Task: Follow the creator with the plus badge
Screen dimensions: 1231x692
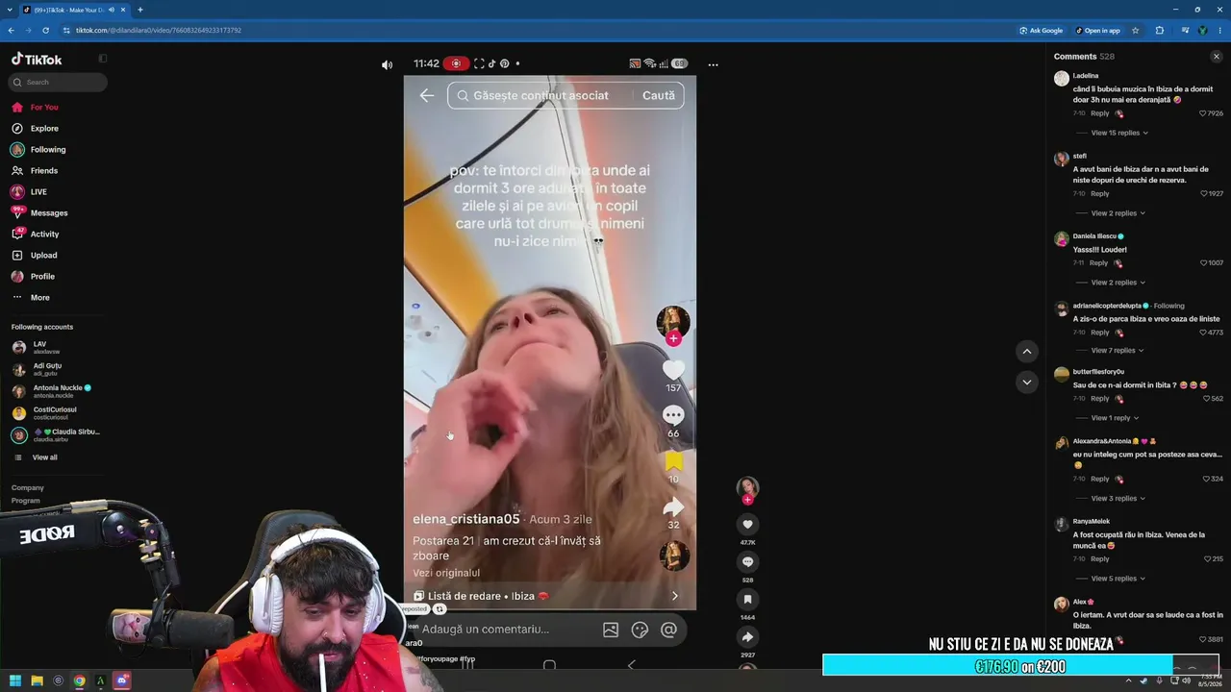Action: point(747,500)
